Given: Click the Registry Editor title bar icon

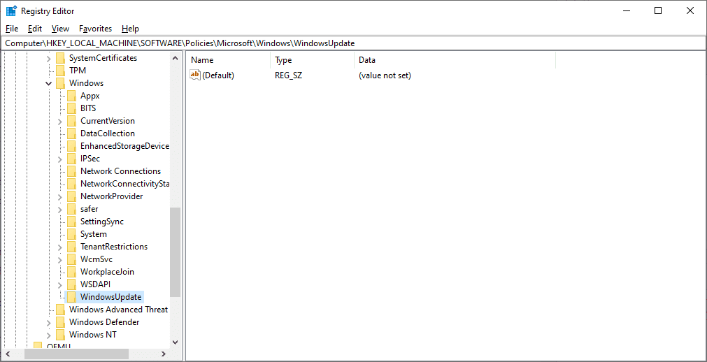Looking at the screenshot, I should click(x=10, y=10).
